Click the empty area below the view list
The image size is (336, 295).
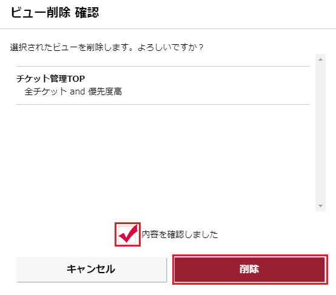coord(163,157)
